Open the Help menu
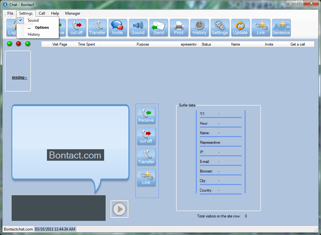The height and width of the screenshot is (235, 321). (x=55, y=13)
